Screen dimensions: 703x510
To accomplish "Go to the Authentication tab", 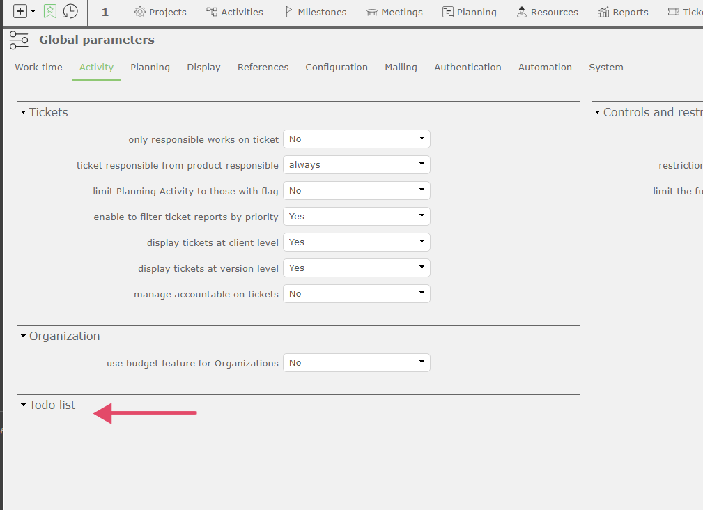I will [x=468, y=68].
